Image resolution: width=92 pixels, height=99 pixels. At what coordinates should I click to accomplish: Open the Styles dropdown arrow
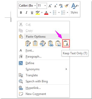pos(78,6)
